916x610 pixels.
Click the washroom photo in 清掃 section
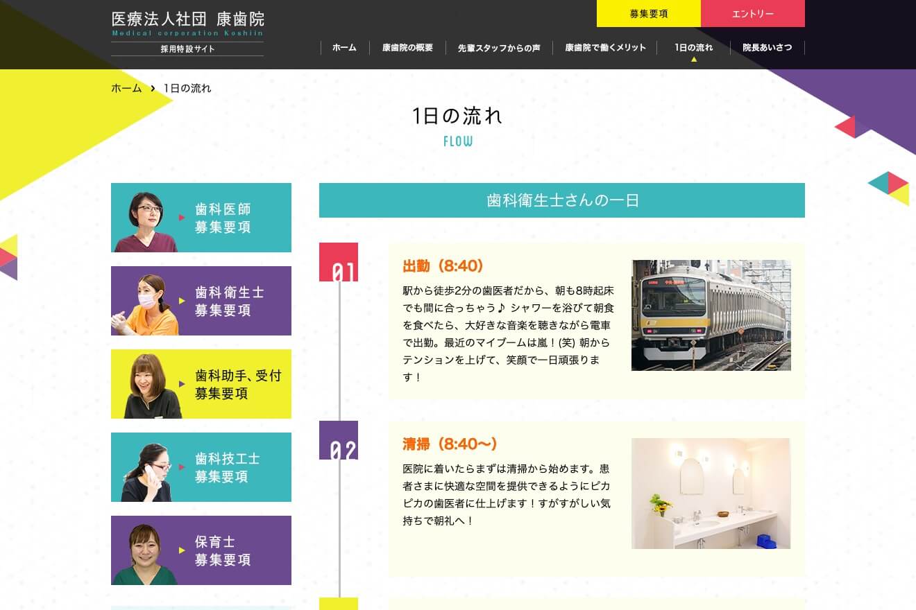(x=711, y=494)
